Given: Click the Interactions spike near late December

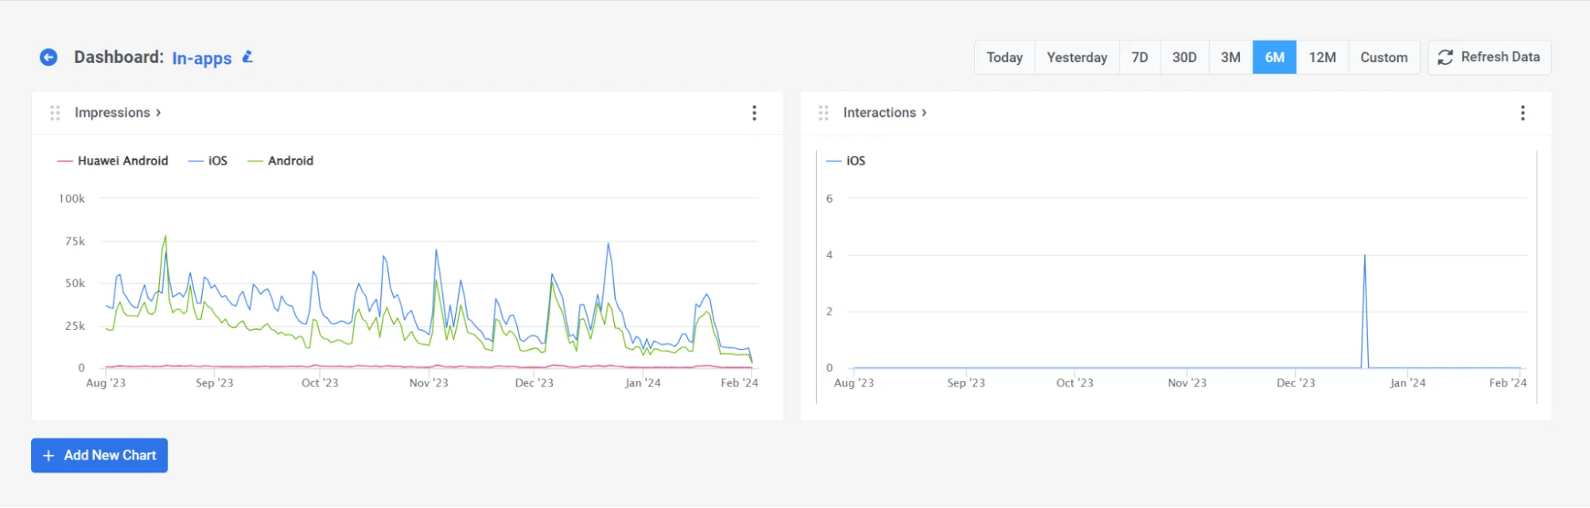Looking at the screenshot, I should [x=1364, y=257].
